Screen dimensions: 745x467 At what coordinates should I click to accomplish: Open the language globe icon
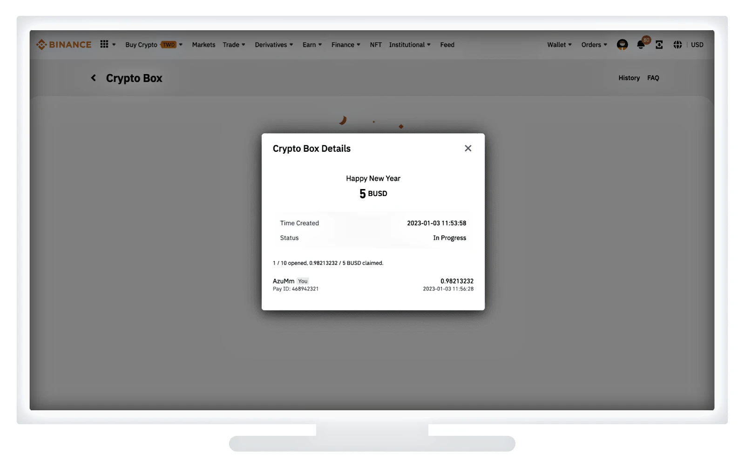click(677, 45)
